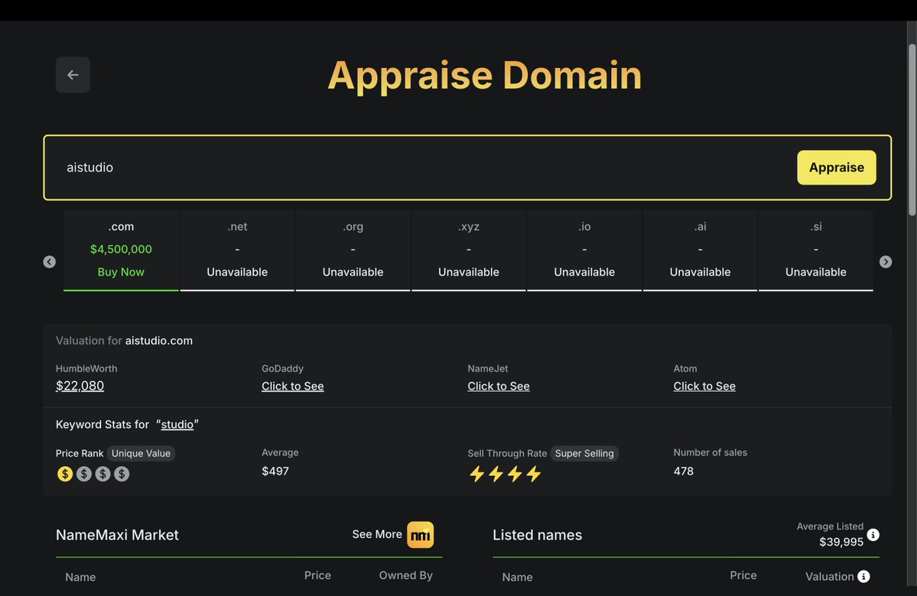The width and height of the screenshot is (917, 596).
Task: Select the .com domain tab
Action: (x=121, y=250)
